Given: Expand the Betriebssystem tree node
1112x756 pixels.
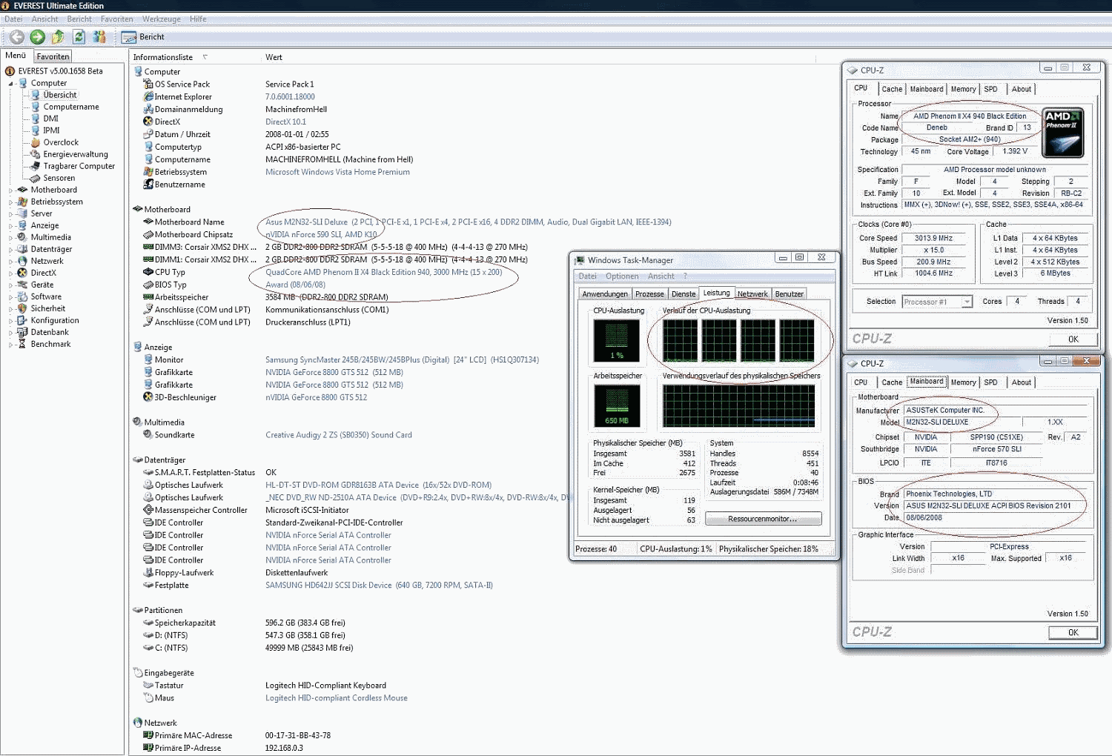Looking at the screenshot, I should 11,202.
